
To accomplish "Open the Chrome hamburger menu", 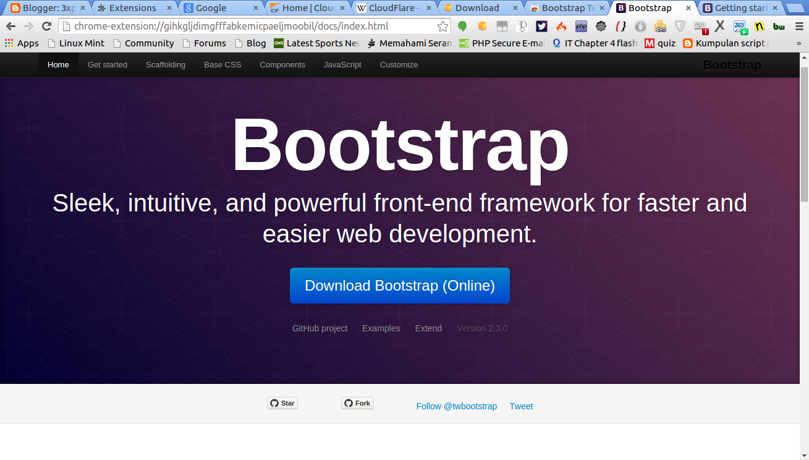I will tap(798, 27).
